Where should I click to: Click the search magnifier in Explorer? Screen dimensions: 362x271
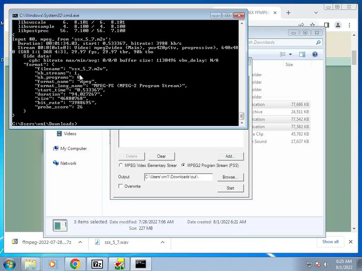coord(318,42)
